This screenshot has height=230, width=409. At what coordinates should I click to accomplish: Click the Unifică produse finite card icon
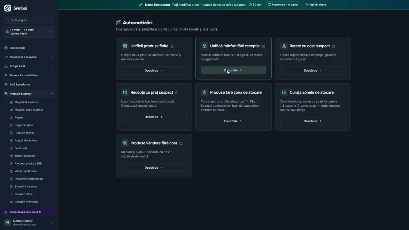(125, 46)
